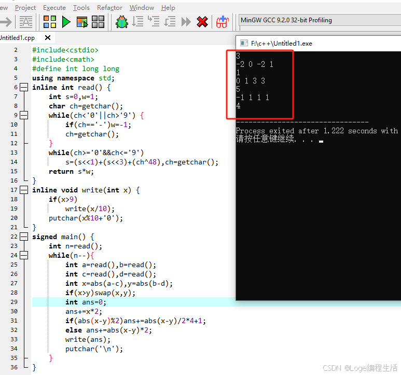Click 'Process exited after 1.222 seconds' console text
The height and width of the screenshot is (375, 401).
(307, 131)
